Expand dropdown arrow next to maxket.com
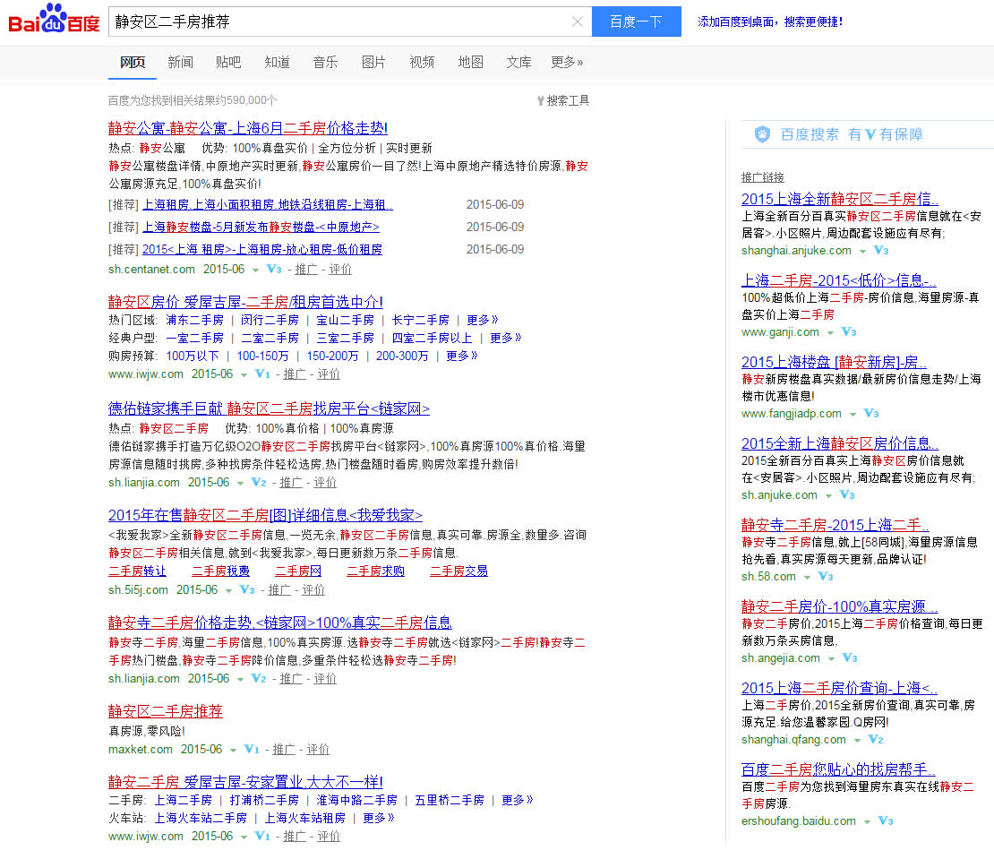 233,750
